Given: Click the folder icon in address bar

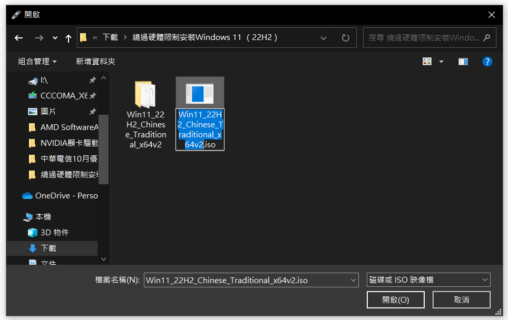Looking at the screenshot, I should click(x=83, y=37).
